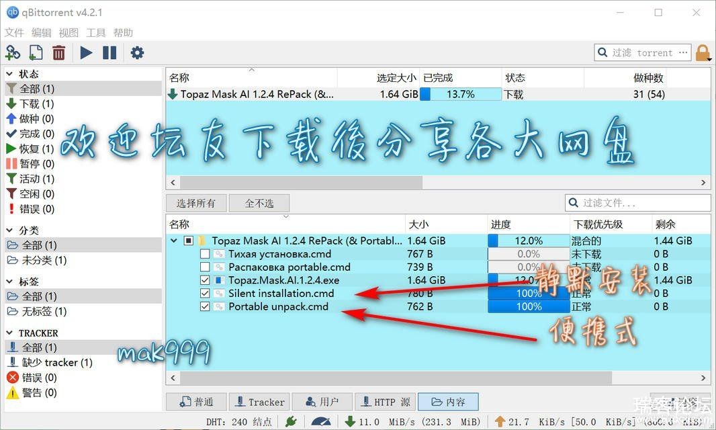Uncheck Topaz.Mask.AI.1.2.4.exe checkbox
This screenshot has width=716, height=430.
click(205, 280)
